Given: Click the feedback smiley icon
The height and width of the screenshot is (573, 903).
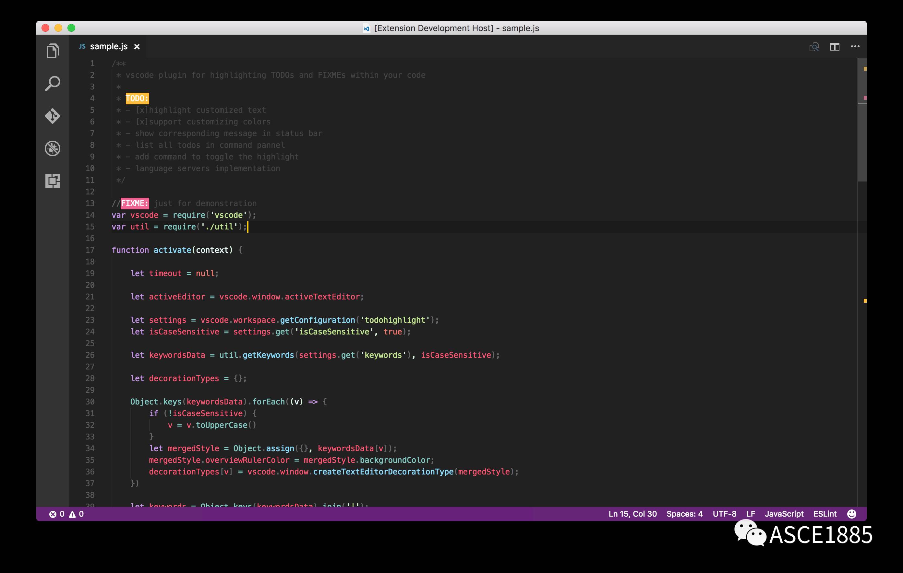Looking at the screenshot, I should point(852,514).
